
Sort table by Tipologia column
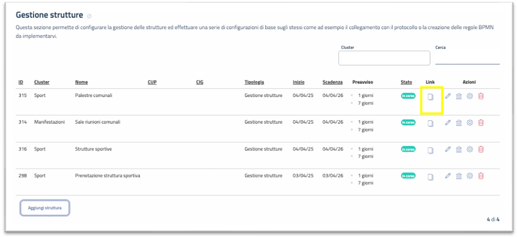point(254,82)
